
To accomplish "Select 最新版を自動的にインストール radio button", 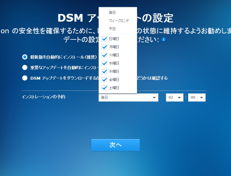I will click(25, 57).
